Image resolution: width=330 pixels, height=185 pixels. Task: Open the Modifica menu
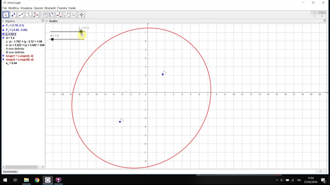coord(13,8)
